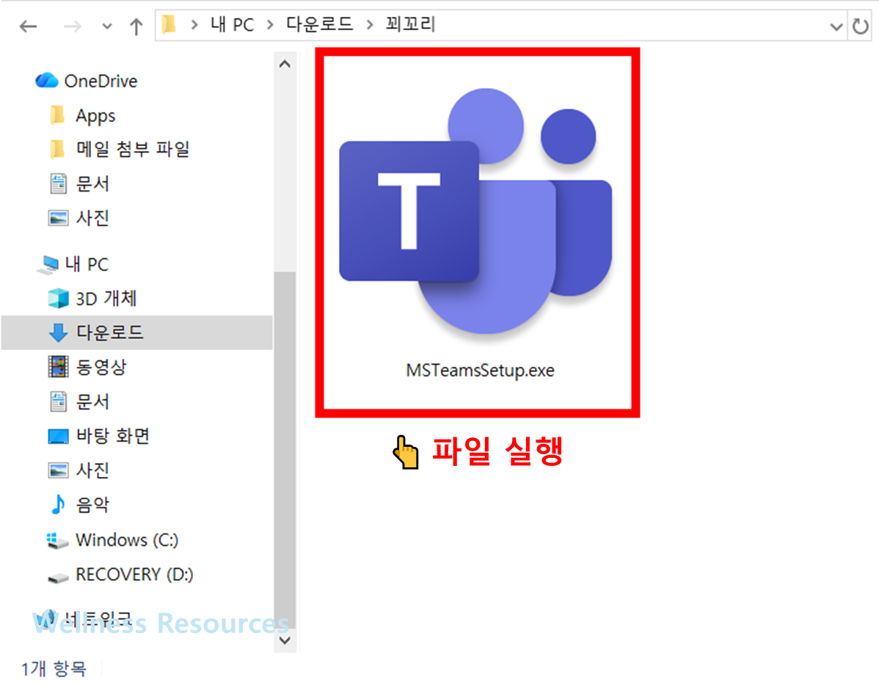This screenshot has width=879, height=686.
Task: Open RECOVERY (D:) drive label
Action: click(134, 574)
